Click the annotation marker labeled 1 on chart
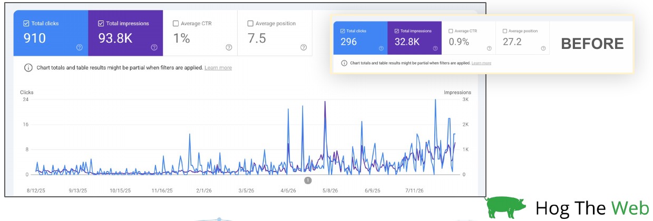Screen dimensions: 653x221 coord(308,180)
